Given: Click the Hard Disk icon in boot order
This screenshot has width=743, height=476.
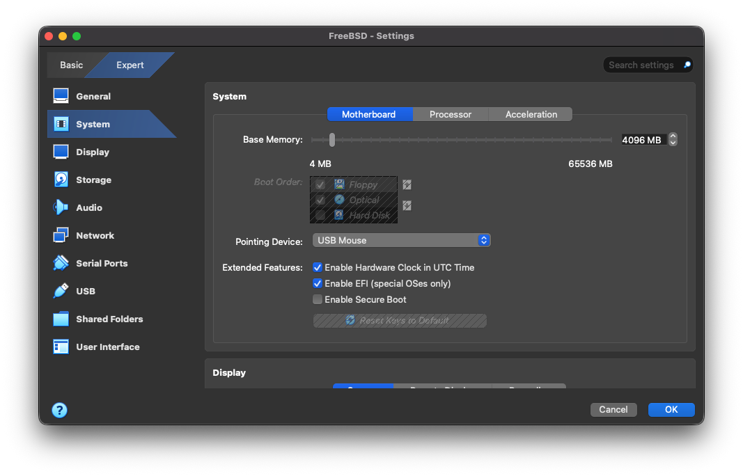Looking at the screenshot, I should [339, 215].
